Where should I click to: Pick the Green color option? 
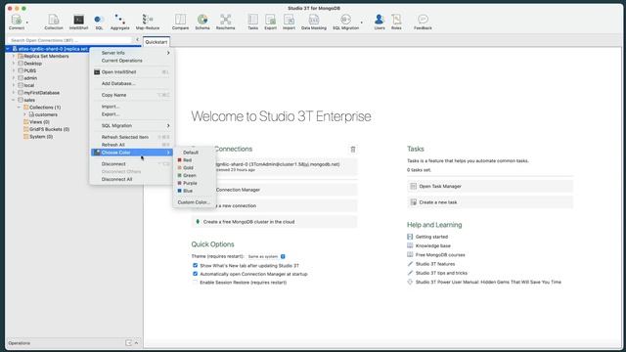[x=195, y=175]
